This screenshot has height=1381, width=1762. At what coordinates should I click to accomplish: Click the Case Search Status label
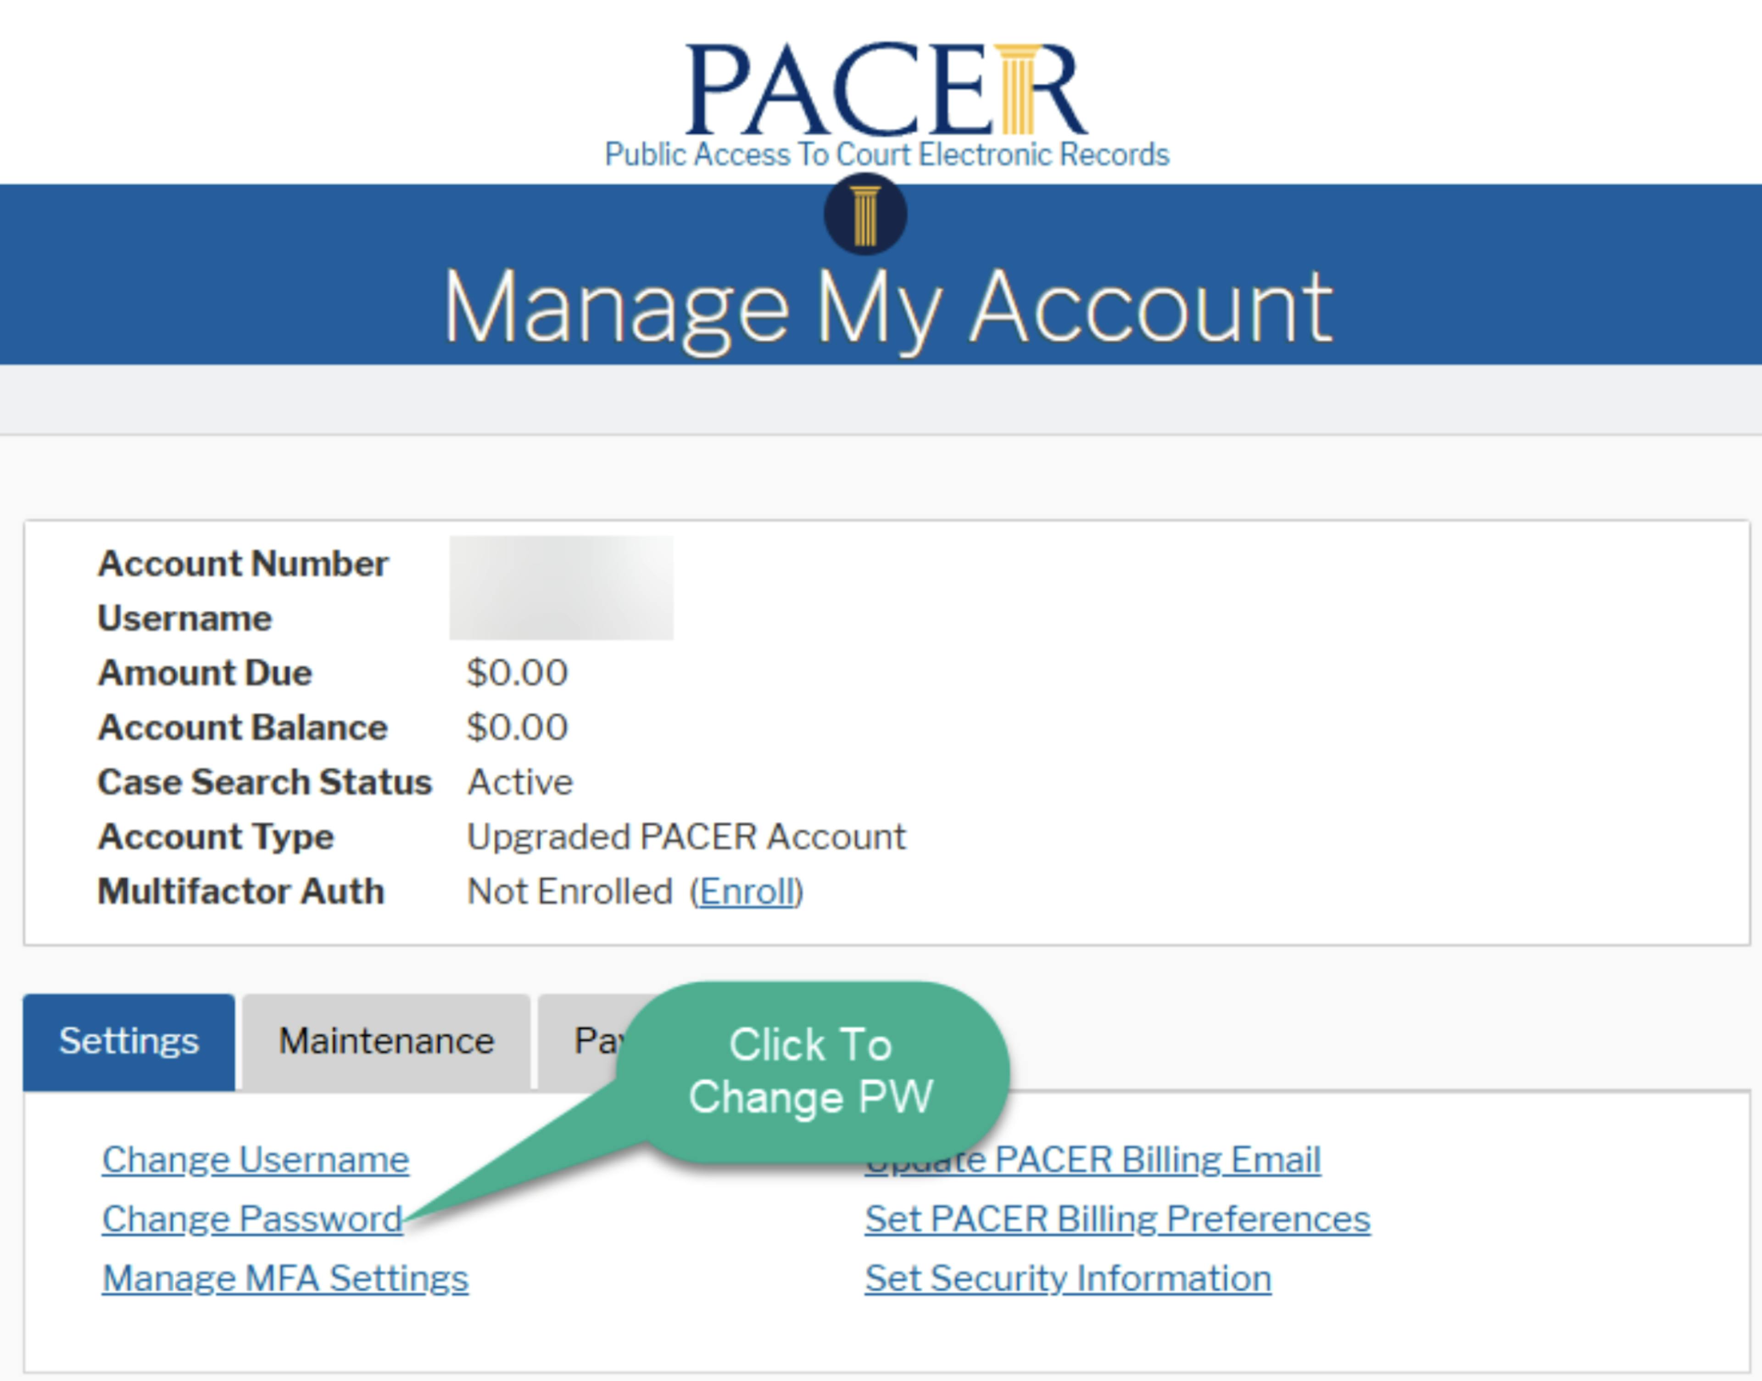(264, 782)
